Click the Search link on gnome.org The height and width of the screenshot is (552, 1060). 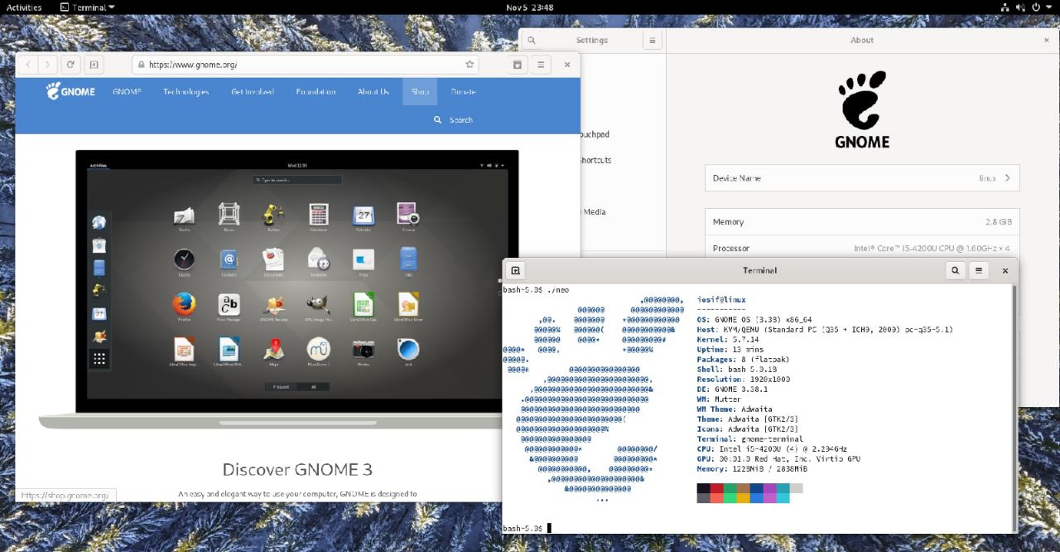pyautogui.click(x=461, y=120)
